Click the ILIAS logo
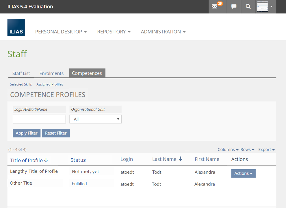The height and width of the screenshot is (208, 286). [x=16, y=27]
